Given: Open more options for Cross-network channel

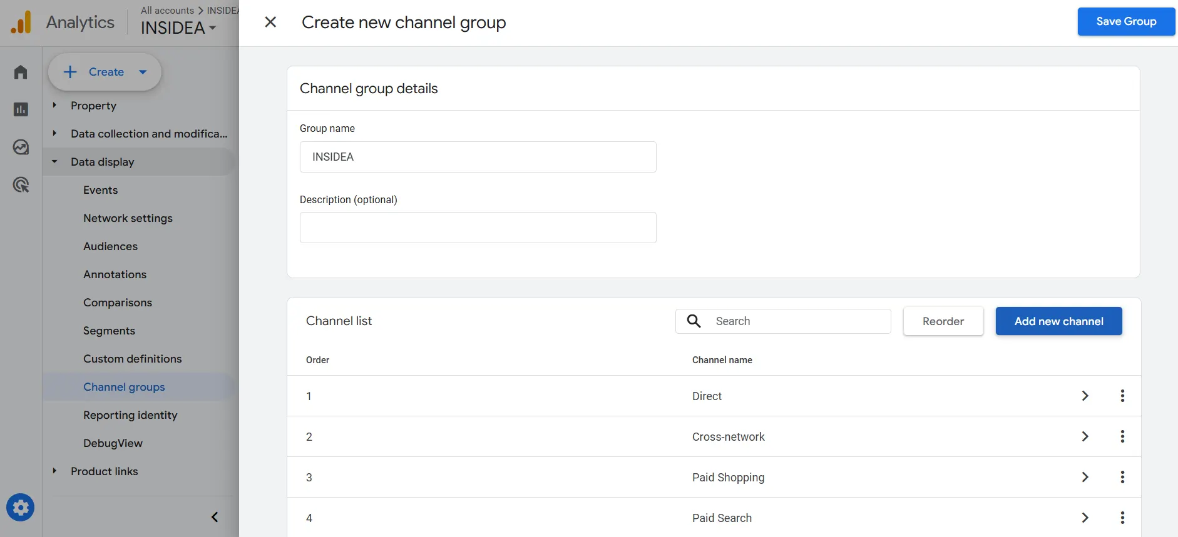Looking at the screenshot, I should point(1122,436).
